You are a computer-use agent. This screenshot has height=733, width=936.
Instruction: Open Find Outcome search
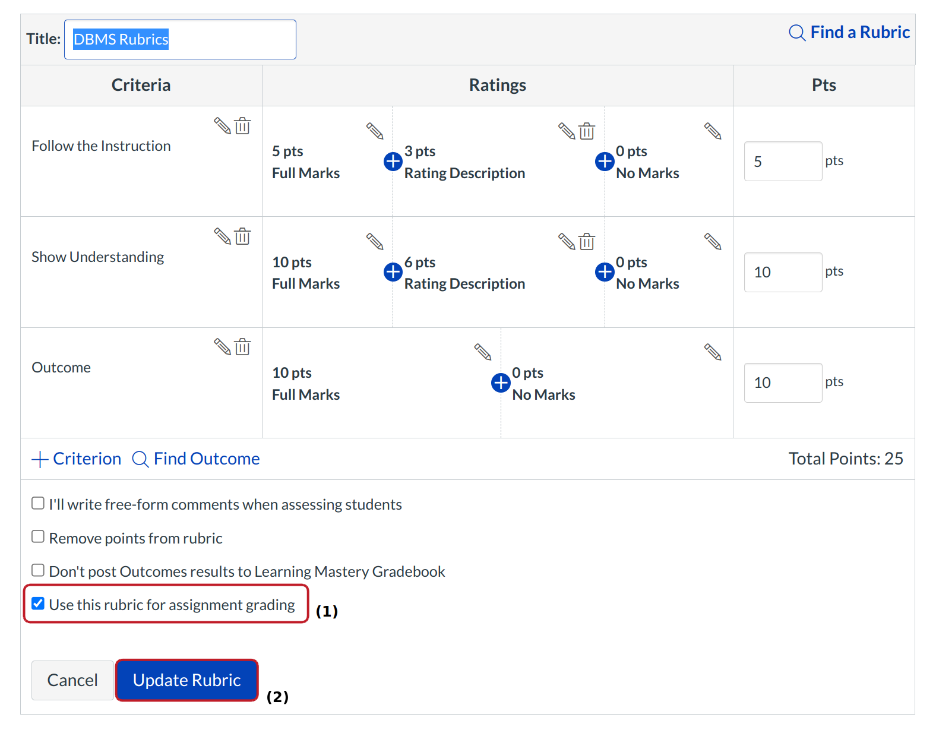click(196, 459)
